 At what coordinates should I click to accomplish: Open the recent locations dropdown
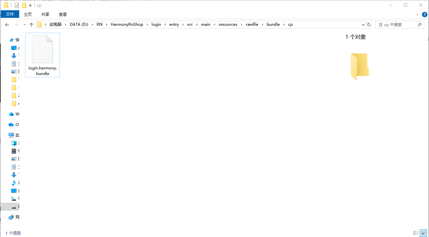pos(24,25)
